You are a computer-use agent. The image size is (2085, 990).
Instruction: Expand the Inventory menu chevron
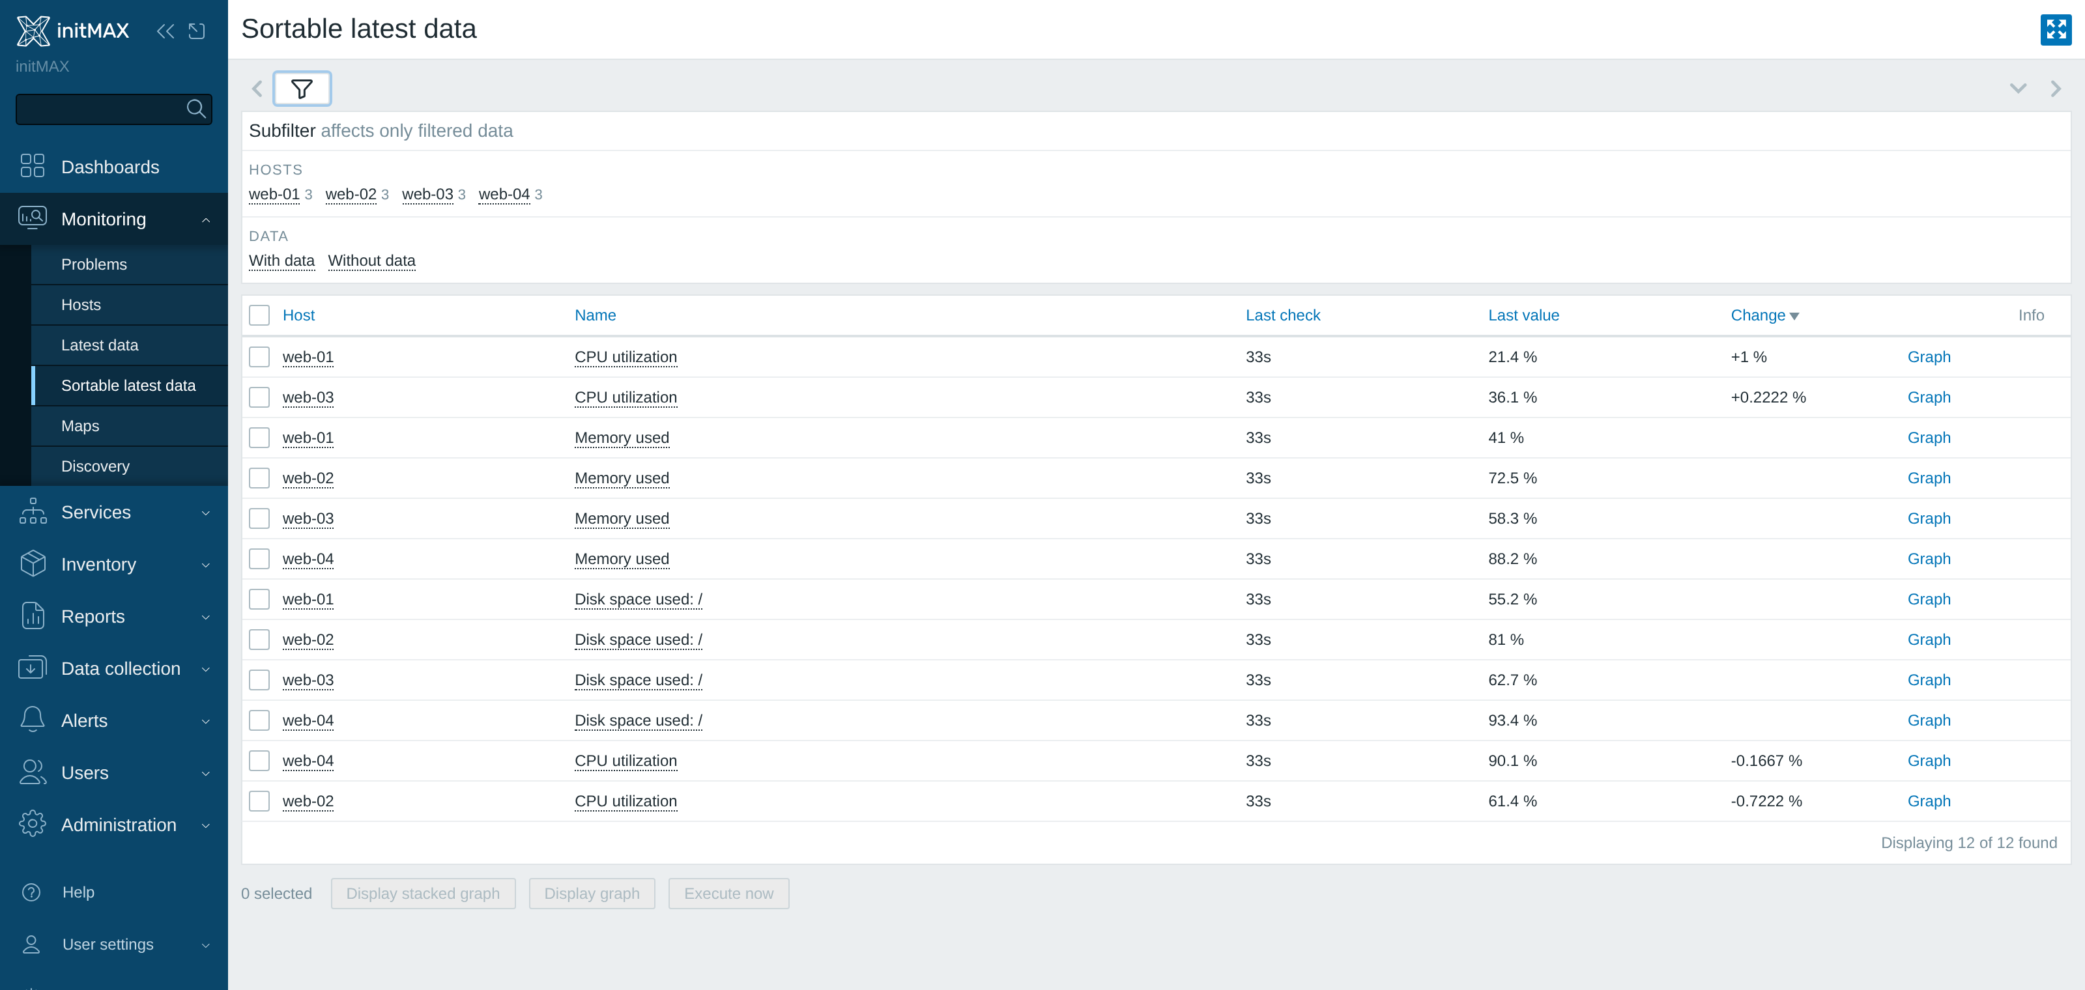click(x=206, y=565)
